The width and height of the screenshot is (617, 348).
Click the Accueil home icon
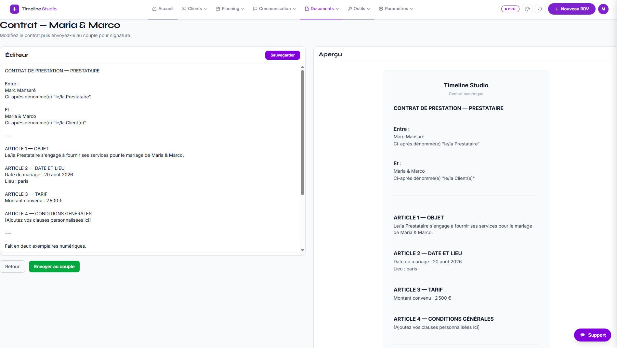pos(154,9)
